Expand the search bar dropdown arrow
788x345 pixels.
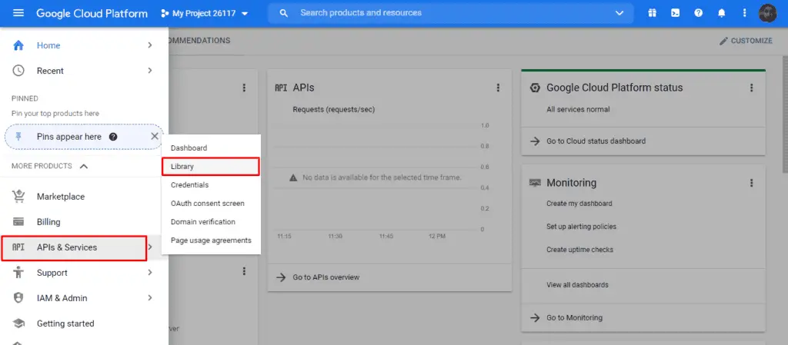coord(619,13)
